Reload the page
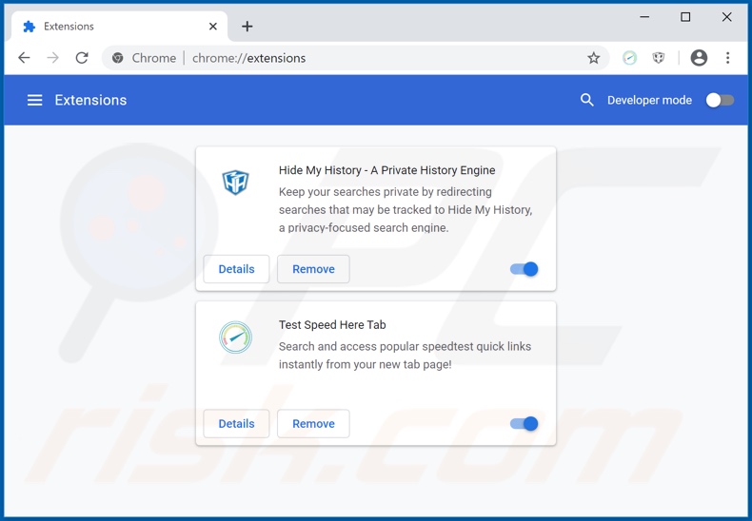This screenshot has width=752, height=521. click(82, 58)
